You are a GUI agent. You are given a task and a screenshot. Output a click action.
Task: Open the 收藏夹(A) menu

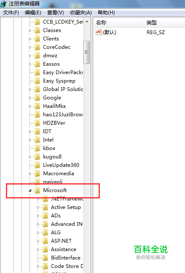81,13
